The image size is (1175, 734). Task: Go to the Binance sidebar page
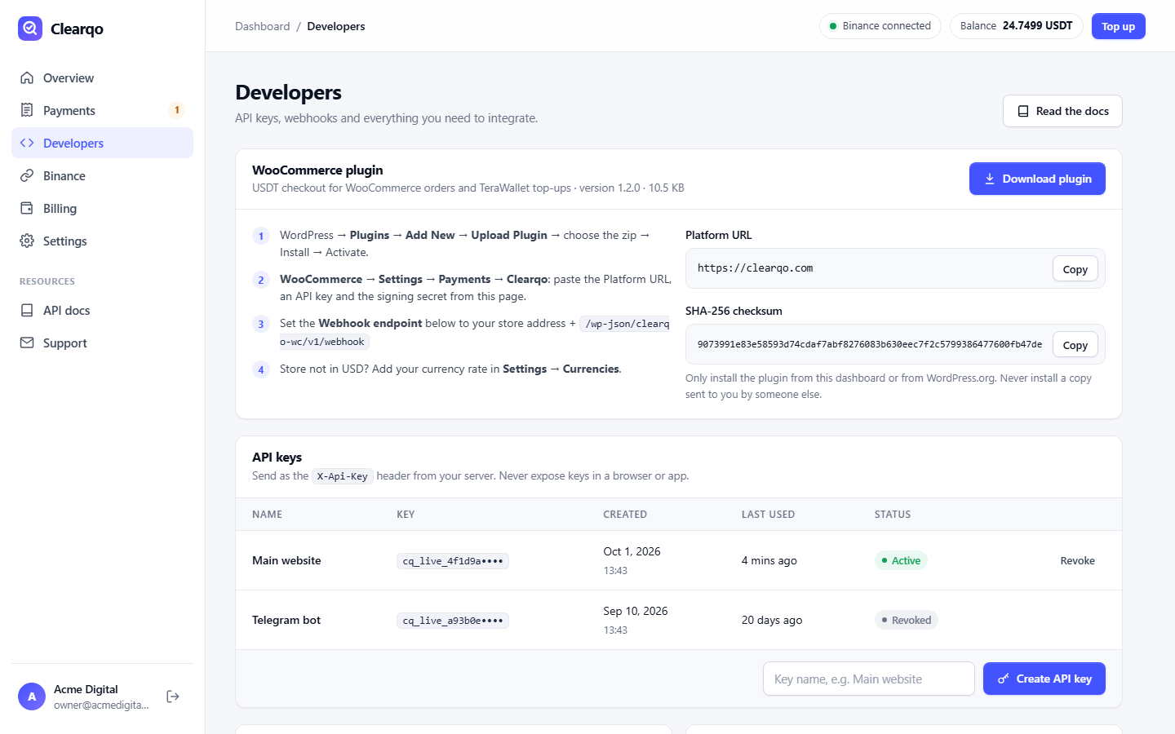(102, 176)
